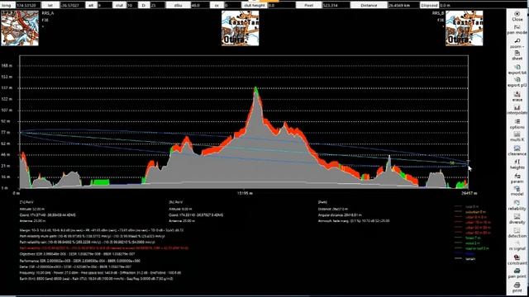Run the interpolate tool
The width and height of the screenshot is (529, 297).
pyautogui.click(x=517, y=110)
